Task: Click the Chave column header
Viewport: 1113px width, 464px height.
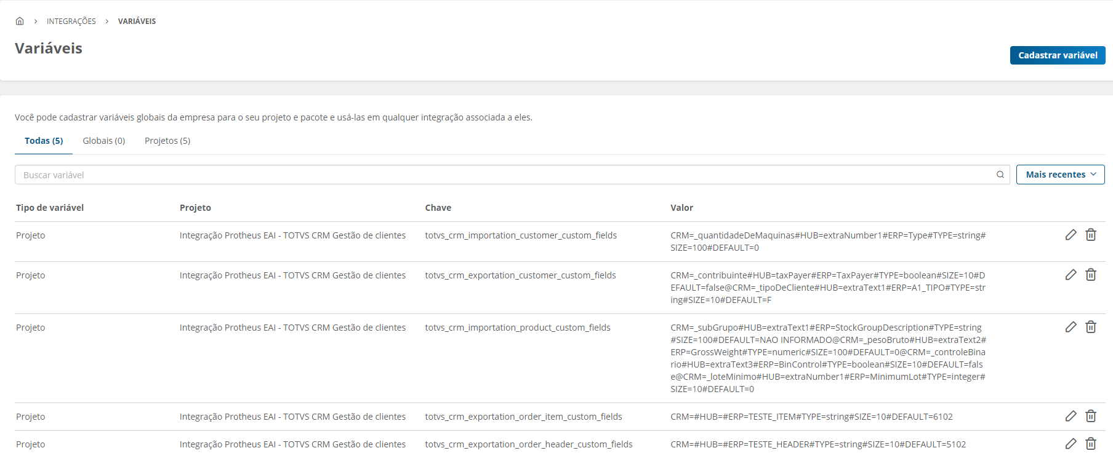Action: tap(438, 208)
